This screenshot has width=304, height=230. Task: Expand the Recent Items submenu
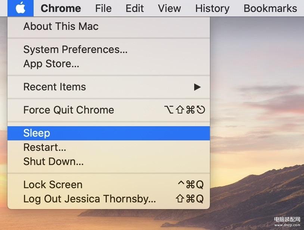pyautogui.click(x=109, y=87)
